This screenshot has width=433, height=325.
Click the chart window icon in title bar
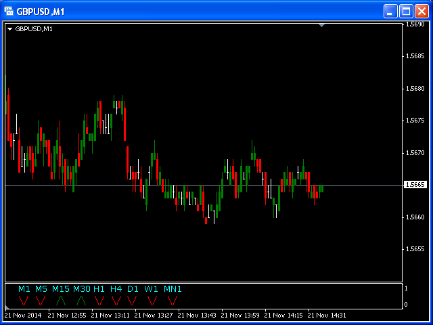coord(9,12)
